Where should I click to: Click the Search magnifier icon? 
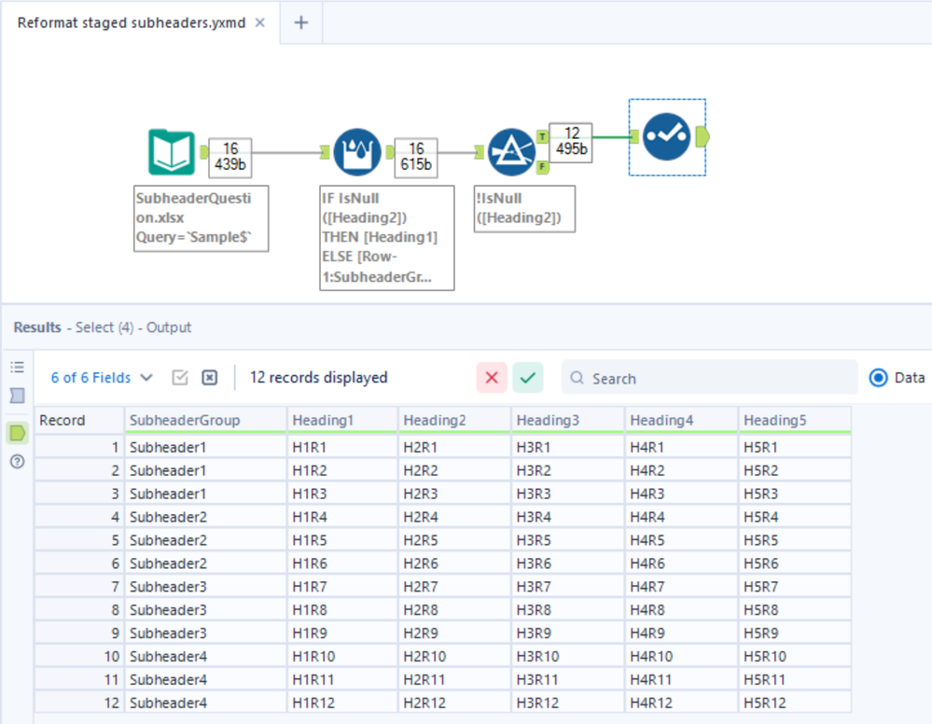(577, 378)
